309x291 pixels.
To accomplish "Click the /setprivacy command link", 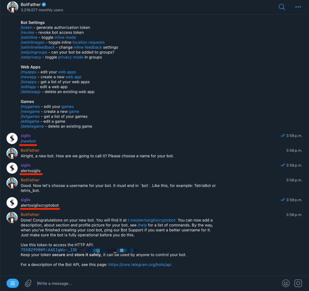I will (31, 57).
